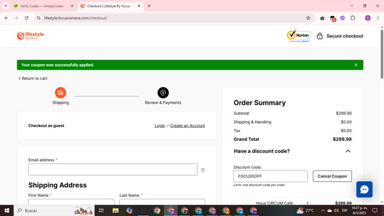
Task: Open the Login link
Action: (x=160, y=125)
